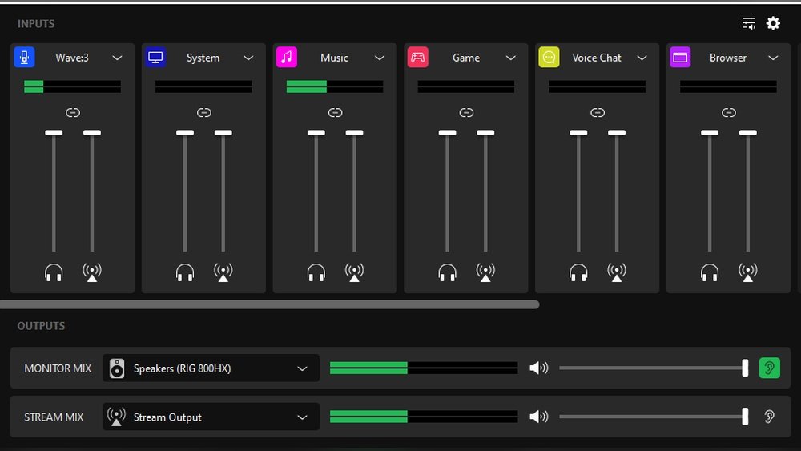The height and width of the screenshot is (451, 801).
Task: Expand the Voice Chat channel dropdown
Action: click(642, 58)
